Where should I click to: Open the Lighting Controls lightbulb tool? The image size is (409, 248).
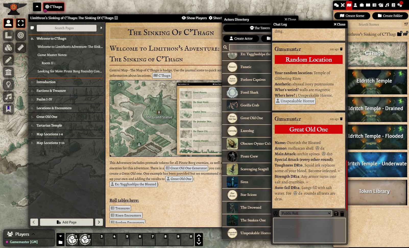[x=8, y=85]
